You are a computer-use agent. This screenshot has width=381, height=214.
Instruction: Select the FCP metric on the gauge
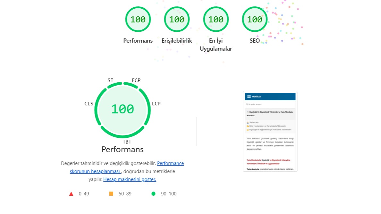click(136, 80)
